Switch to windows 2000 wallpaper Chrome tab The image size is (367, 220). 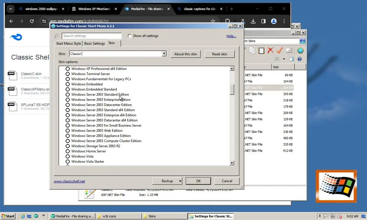(x=42, y=9)
